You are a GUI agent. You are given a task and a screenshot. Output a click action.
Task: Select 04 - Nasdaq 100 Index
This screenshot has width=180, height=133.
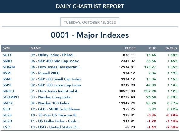50,103
